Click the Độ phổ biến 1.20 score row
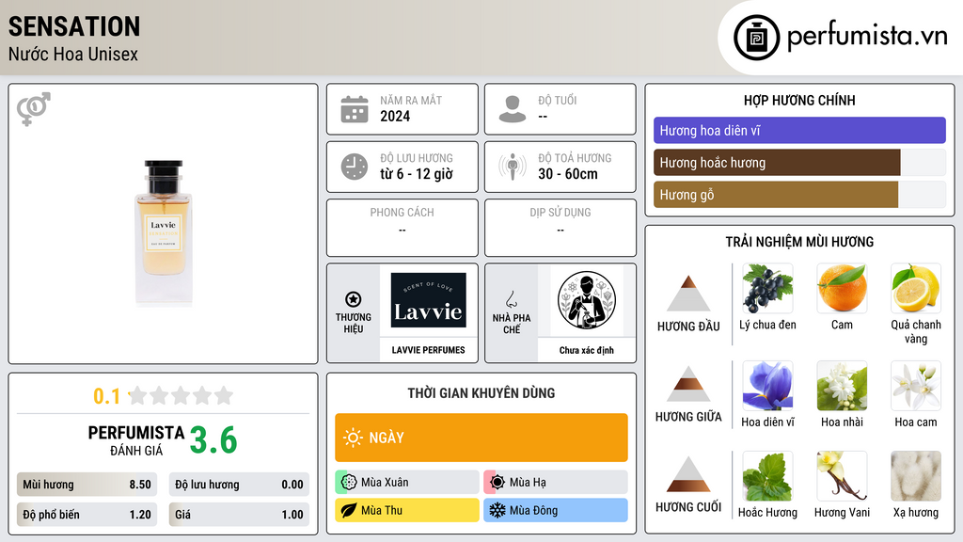The height and width of the screenshot is (542, 963). 87,515
